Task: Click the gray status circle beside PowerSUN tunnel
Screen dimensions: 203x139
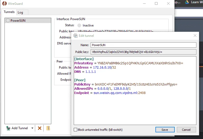Action: point(8,20)
